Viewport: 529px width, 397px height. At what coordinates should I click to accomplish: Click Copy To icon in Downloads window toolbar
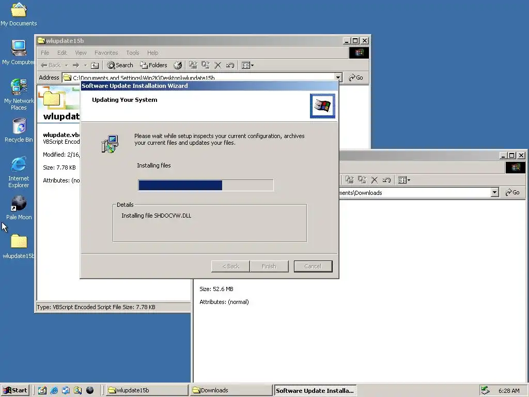[x=362, y=180]
